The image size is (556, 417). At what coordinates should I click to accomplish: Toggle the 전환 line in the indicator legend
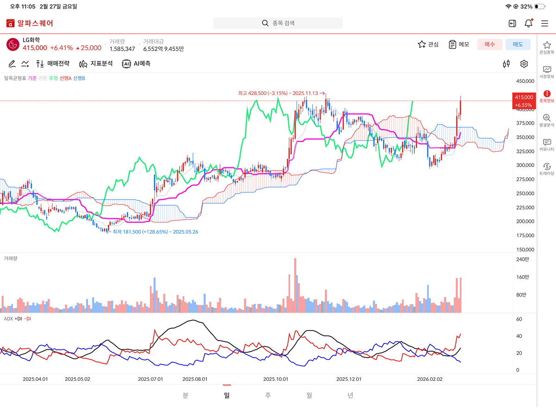point(43,78)
